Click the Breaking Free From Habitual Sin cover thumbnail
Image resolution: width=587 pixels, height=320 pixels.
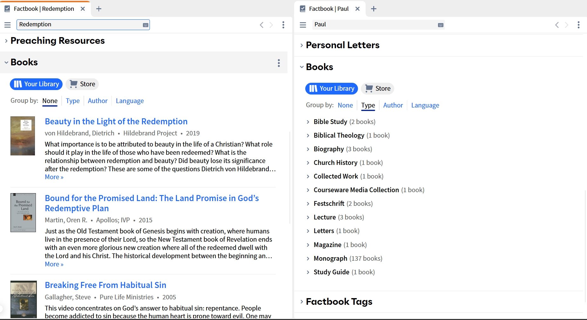pyautogui.click(x=24, y=299)
